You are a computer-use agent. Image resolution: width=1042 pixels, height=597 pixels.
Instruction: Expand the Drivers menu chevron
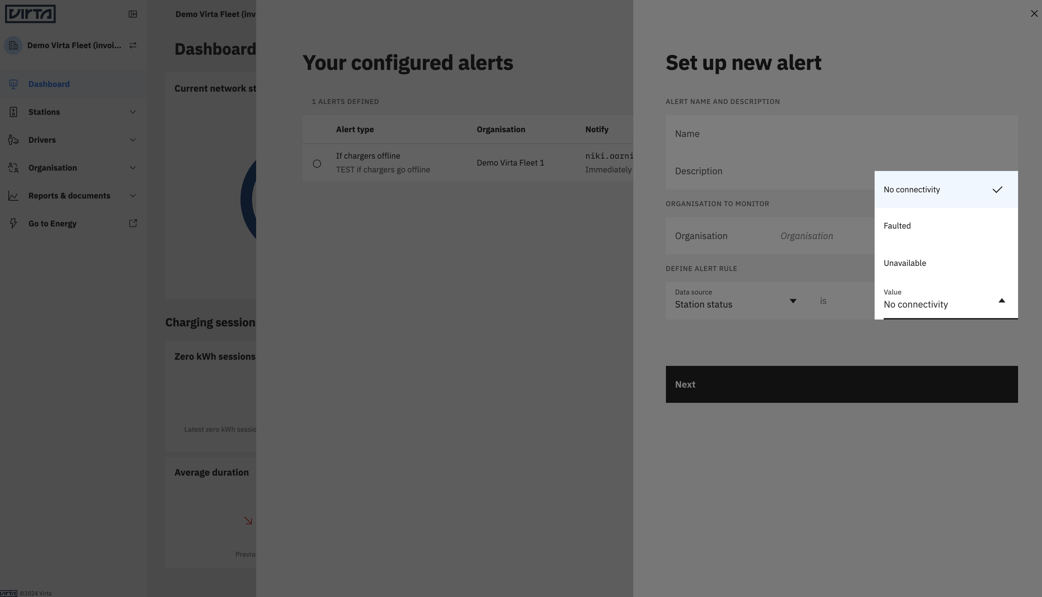(133, 140)
